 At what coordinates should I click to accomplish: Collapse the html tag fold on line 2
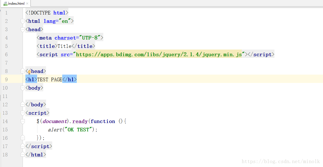23,21
